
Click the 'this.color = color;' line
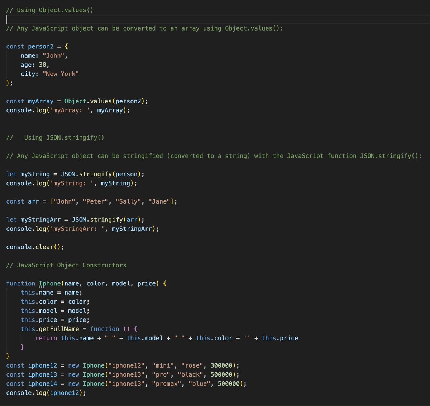tap(55, 302)
